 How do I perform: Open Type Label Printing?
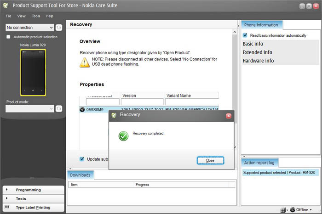pyautogui.click(x=33, y=208)
